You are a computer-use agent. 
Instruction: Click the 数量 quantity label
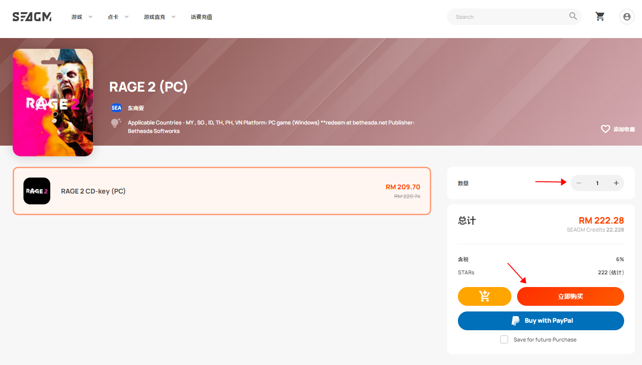coord(463,183)
